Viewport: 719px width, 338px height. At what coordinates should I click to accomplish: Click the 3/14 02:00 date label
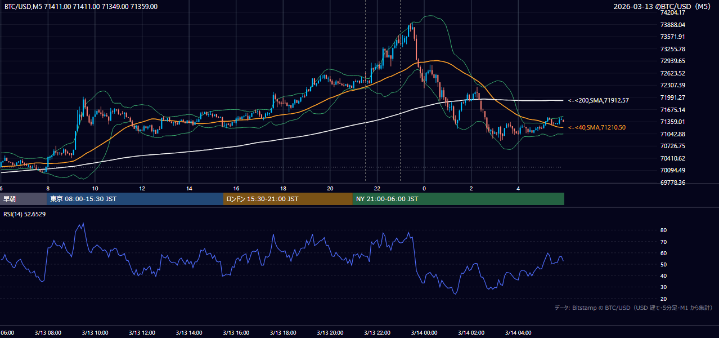pyautogui.click(x=471, y=333)
